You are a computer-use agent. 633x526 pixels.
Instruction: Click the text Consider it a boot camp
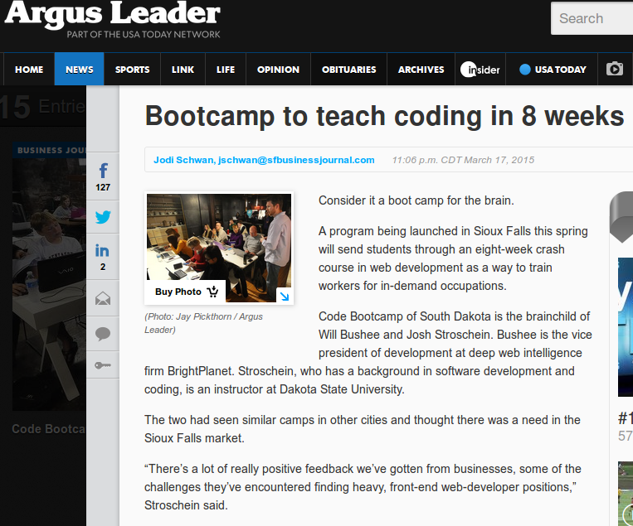[x=416, y=200]
